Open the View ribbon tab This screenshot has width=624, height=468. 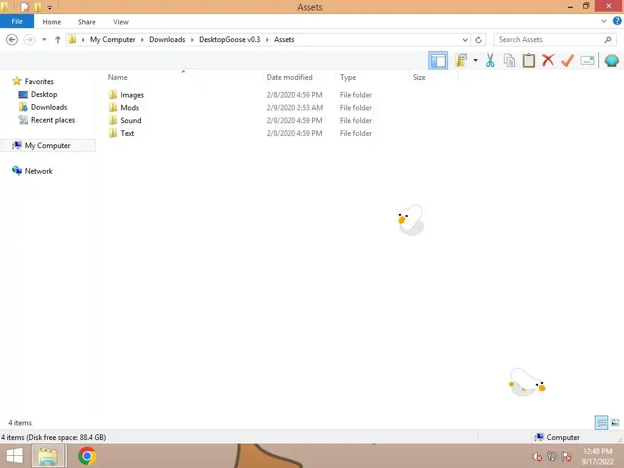[x=121, y=22]
